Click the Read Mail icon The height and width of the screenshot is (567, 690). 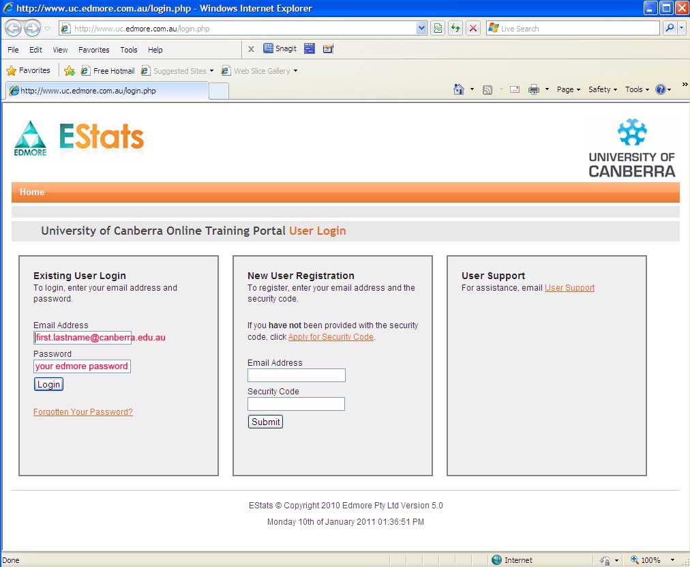(x=515, y=89)
